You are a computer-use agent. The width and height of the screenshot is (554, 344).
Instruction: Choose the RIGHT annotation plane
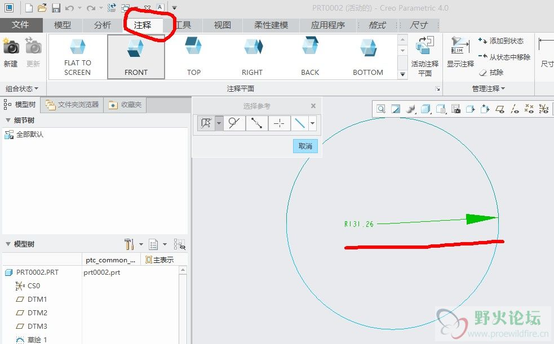pos(252,57)
